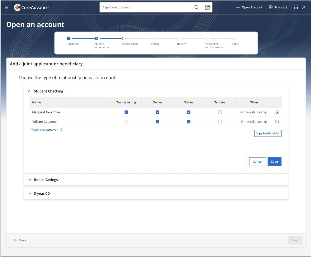Click disabled Tax reporting for William Goodman
The width and height of the screenshot is (311, 257).
pyautogui.click(x=126, y=122)
